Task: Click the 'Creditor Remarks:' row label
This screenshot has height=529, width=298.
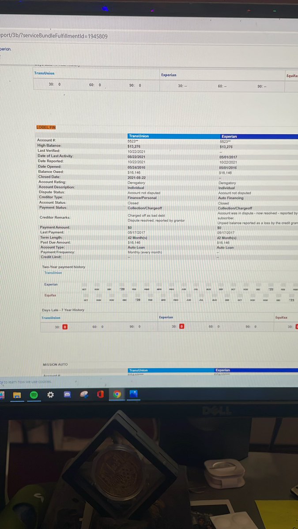Action: 55,217
